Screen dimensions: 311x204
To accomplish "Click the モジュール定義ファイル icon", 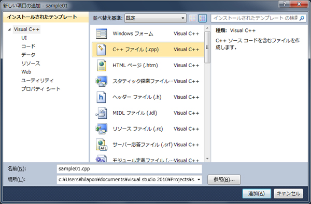I will point(102,159).
